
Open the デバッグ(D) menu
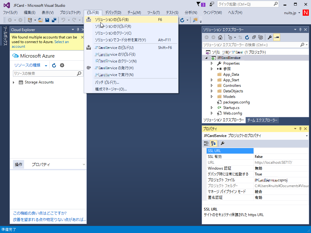tap(113, 13)
